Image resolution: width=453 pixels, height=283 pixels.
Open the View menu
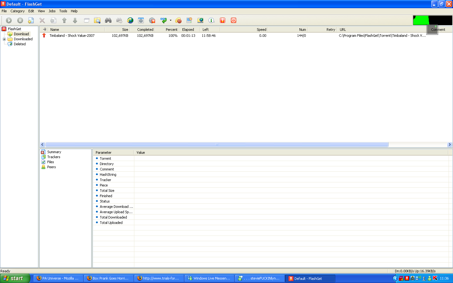[x=41, y=11]
